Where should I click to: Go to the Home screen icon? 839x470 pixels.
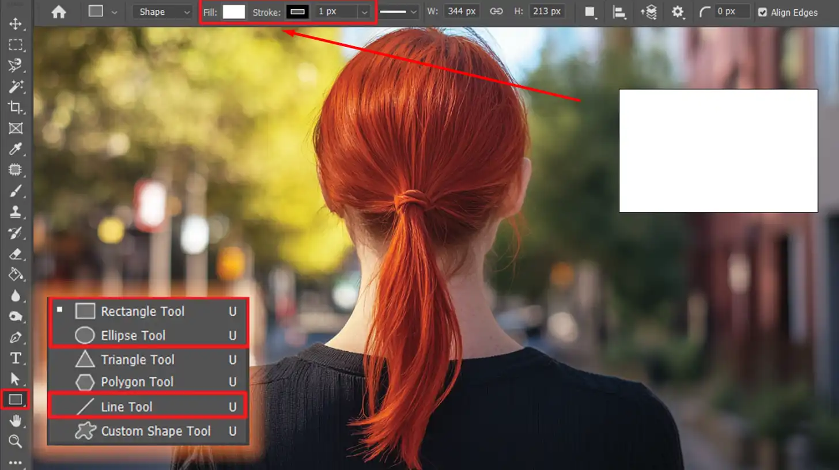coord(59,12)
